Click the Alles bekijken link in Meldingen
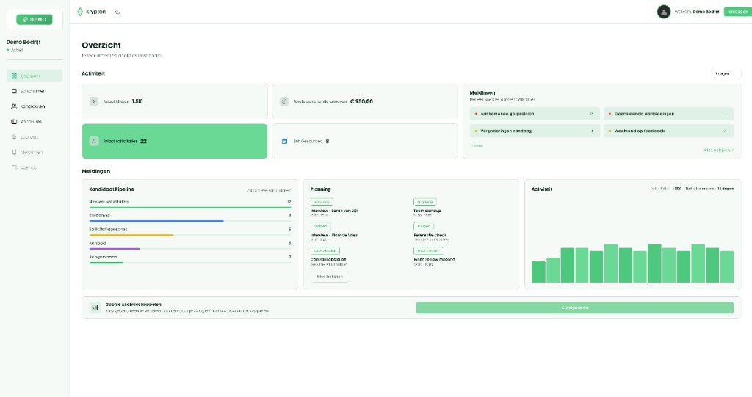 pyautogui.click(x=718, y=150)
